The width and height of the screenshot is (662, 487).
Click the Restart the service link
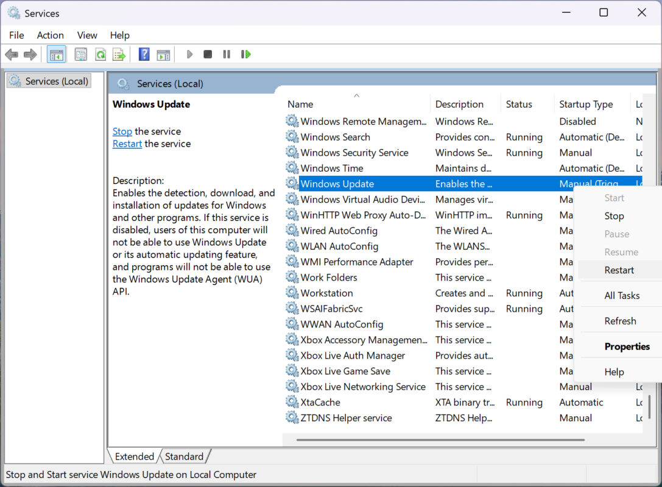127,144
